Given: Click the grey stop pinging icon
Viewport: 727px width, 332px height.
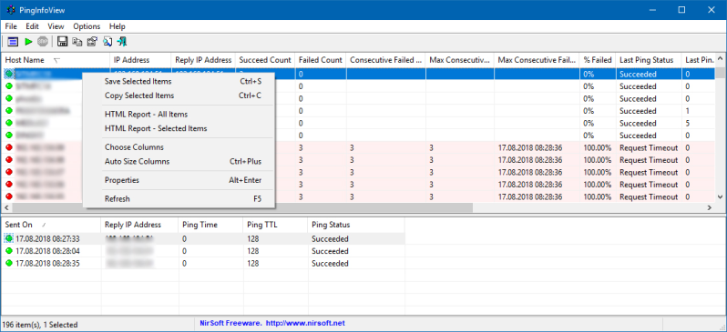Looking at the screenshot, I should pos(43,42).
